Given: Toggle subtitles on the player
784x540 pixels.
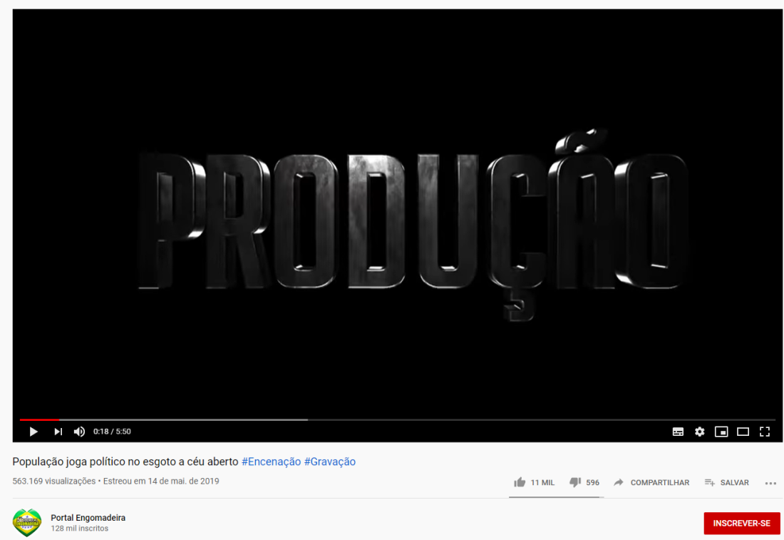Looking at the screenshot, I should 678,432.
